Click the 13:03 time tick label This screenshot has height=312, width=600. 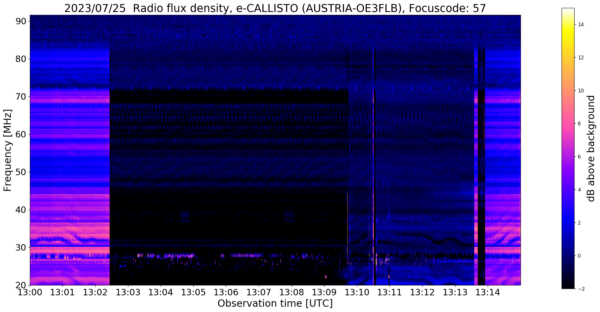(128, 292)
